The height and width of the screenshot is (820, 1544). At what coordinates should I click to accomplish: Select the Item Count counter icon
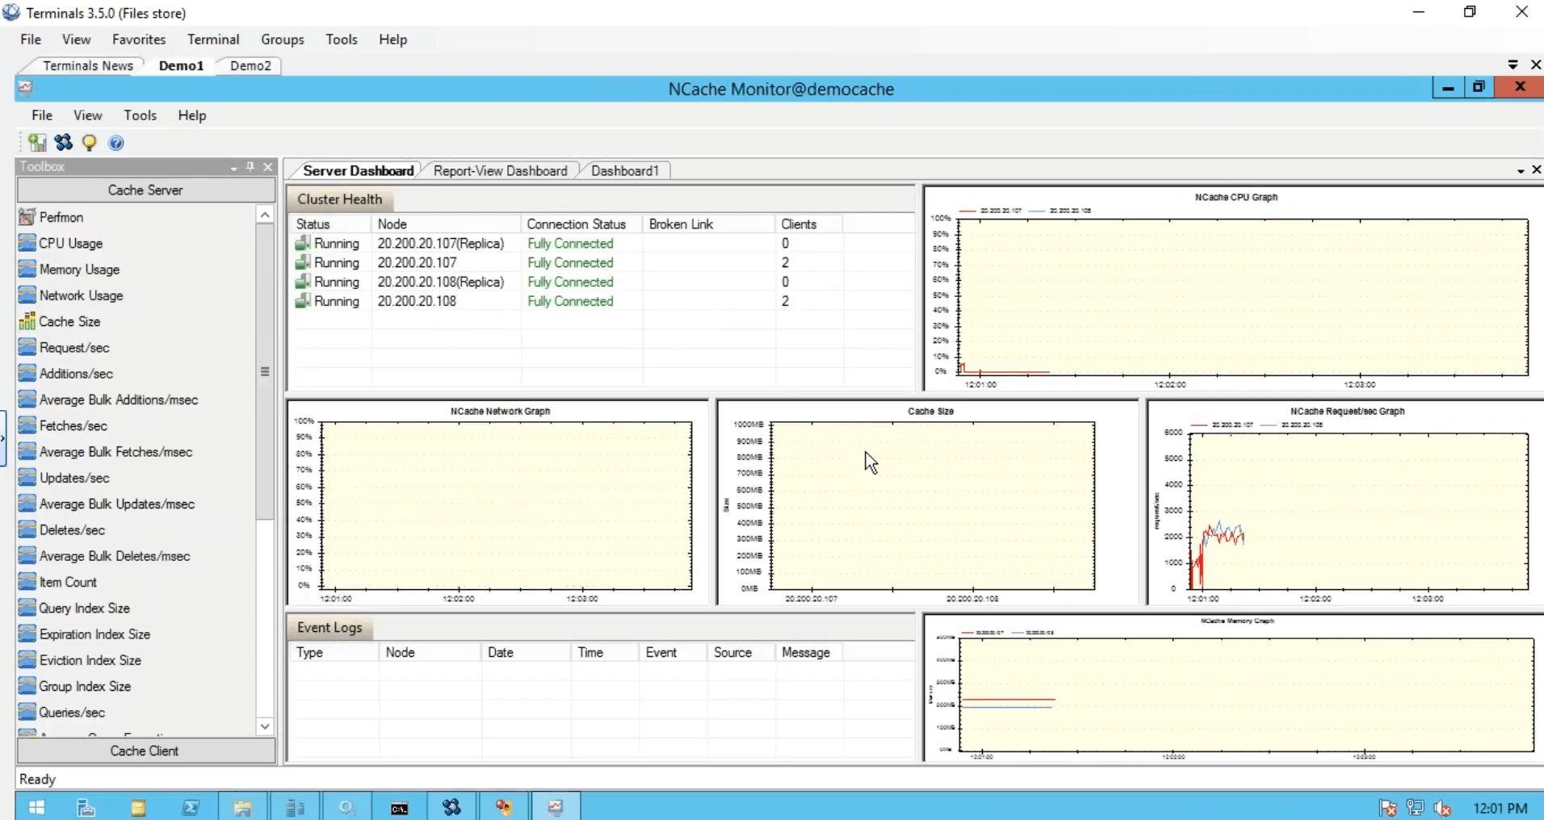(x=27, y=582)
